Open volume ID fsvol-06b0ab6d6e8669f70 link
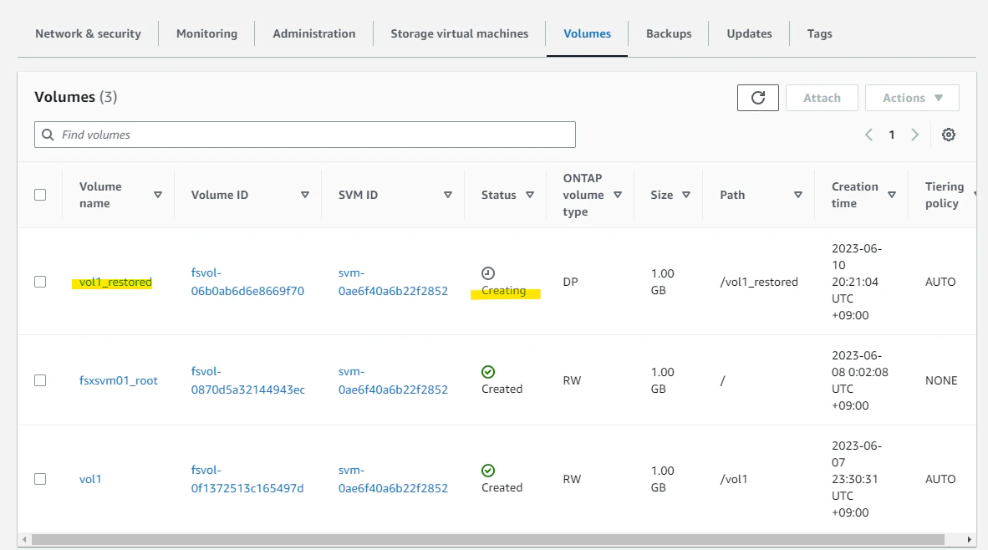Screen dimensions: 988x550 (247, 282)
